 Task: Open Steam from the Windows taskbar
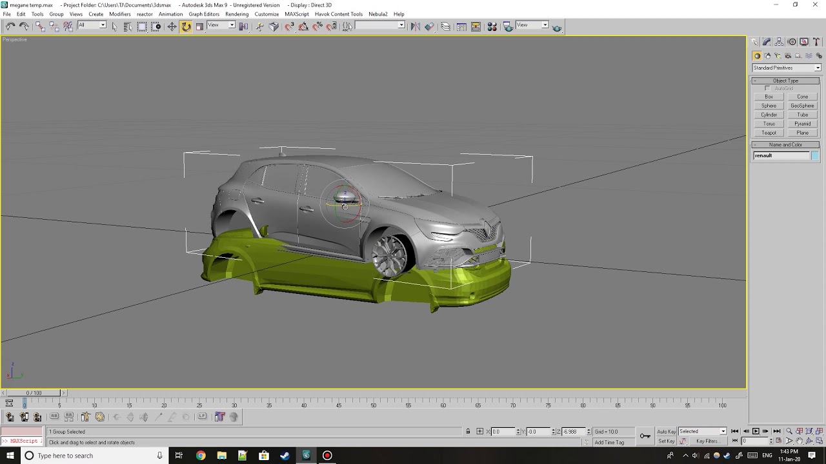(285, 456)
